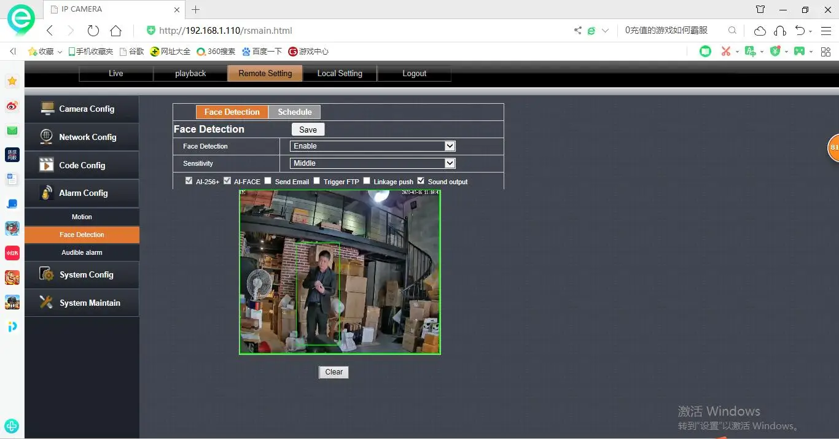
Task: Expand the undo arrow dropdown
Action: pos(811,31)
